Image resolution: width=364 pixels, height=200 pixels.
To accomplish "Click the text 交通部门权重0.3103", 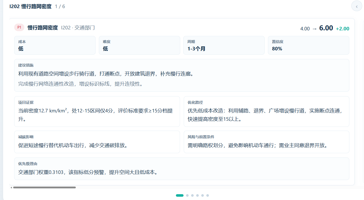I will 41,172.
